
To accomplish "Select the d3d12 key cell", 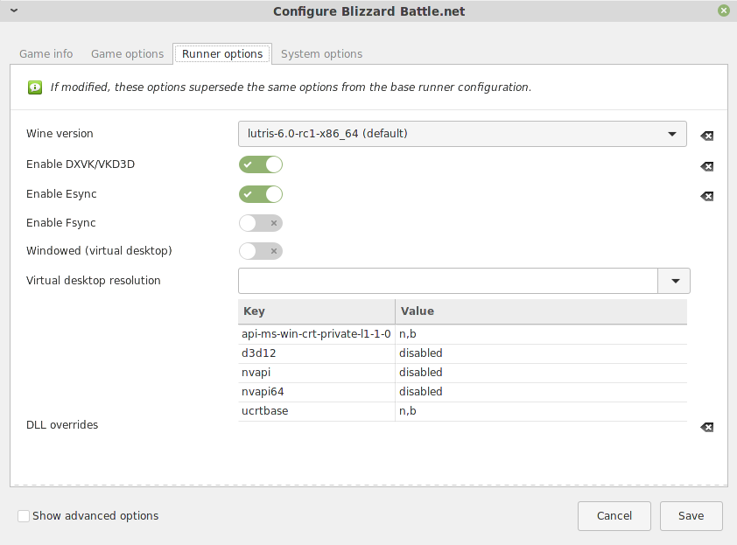I will (316, 353).
